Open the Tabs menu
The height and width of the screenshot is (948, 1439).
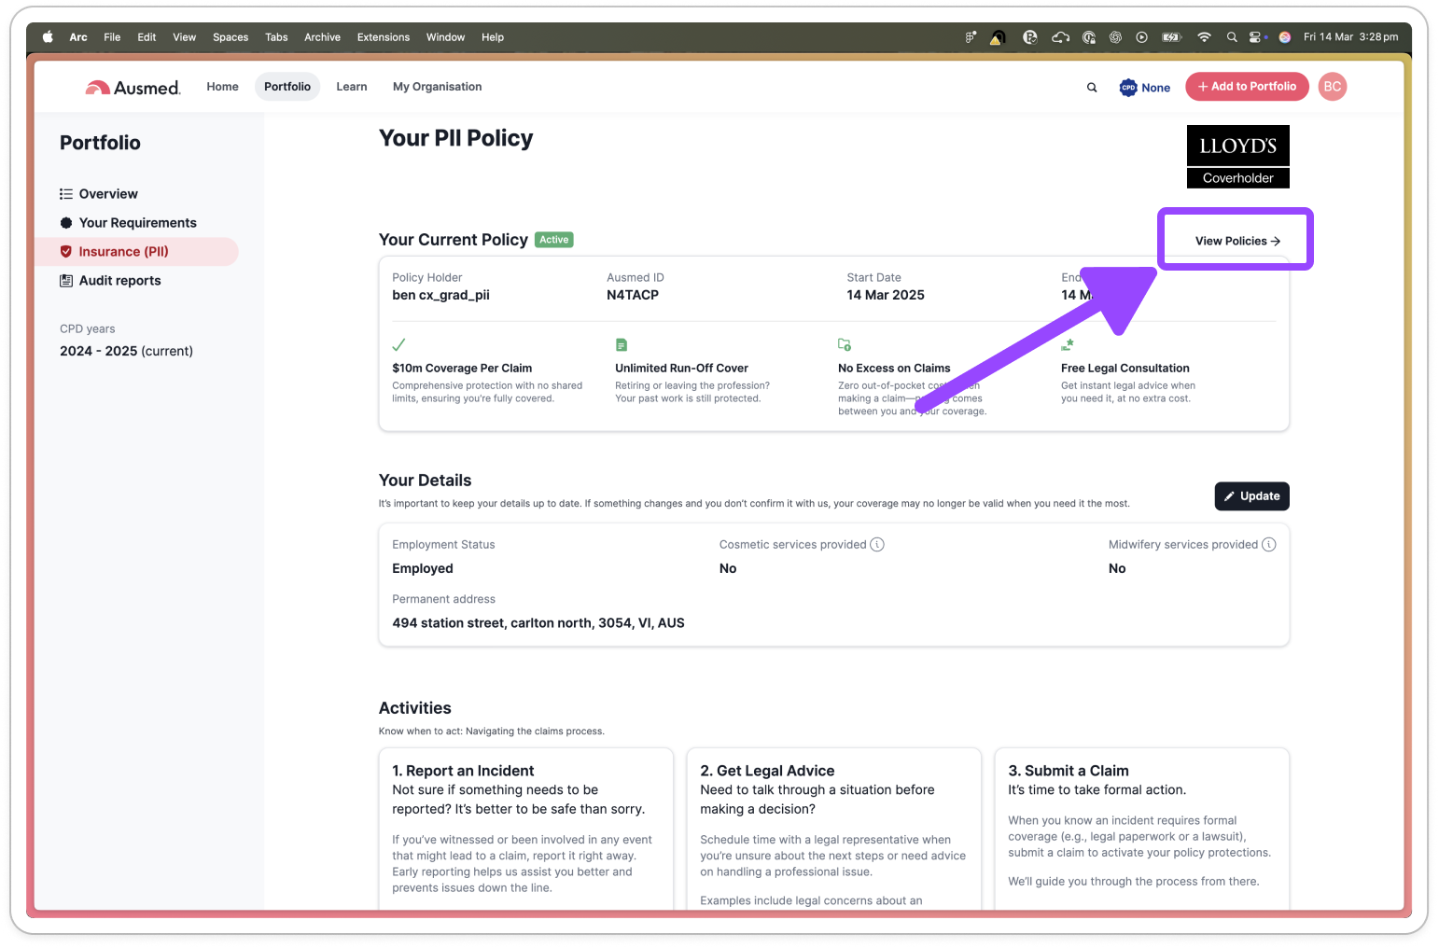[276, 37]
